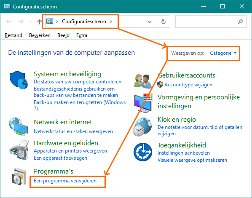Click Een apparaat toevoegen link
This screenshot has height=198, width=252.
coord(60,158)
